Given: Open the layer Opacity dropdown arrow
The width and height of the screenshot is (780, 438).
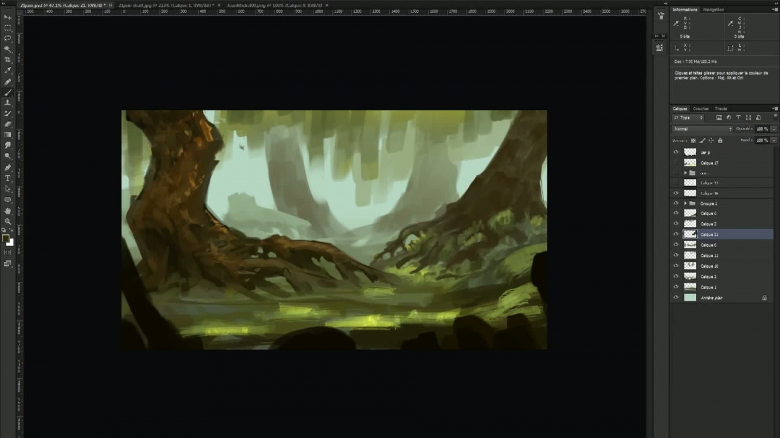Looking at the screenshot, I should click(773, 129).
